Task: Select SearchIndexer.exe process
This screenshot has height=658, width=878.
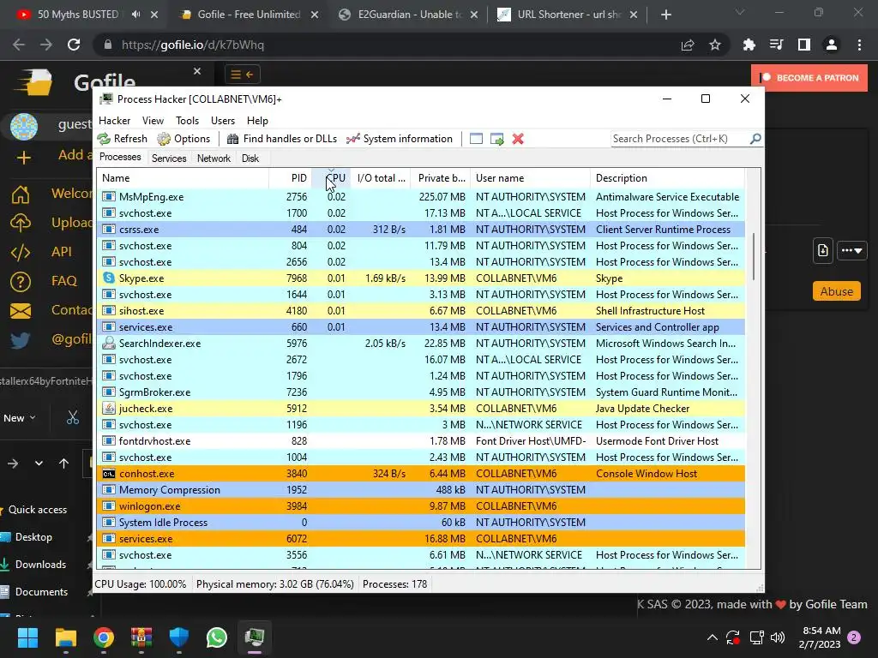Action: point(420,343)
